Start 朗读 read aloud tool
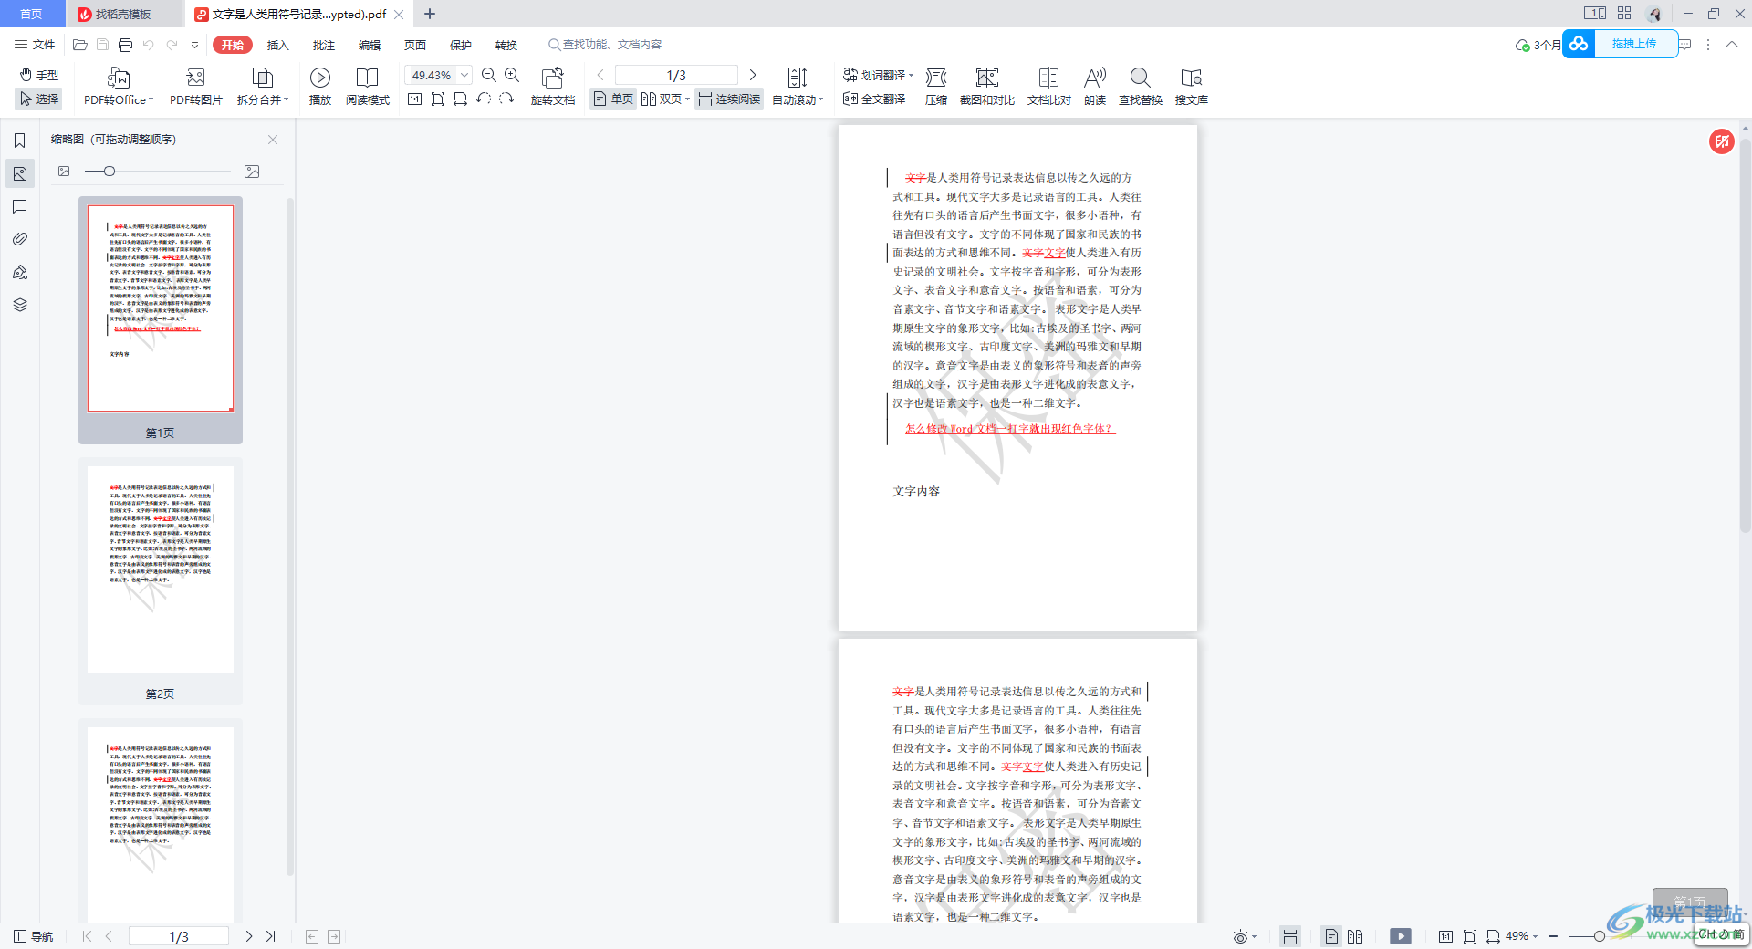 click(1095, 88)
